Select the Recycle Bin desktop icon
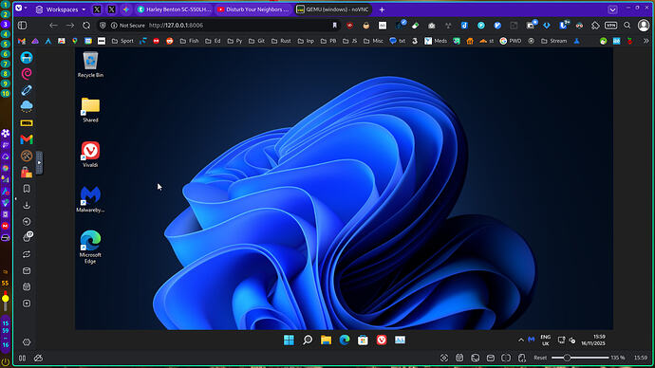This screenshot has height=368, width=655. point(90,64)
